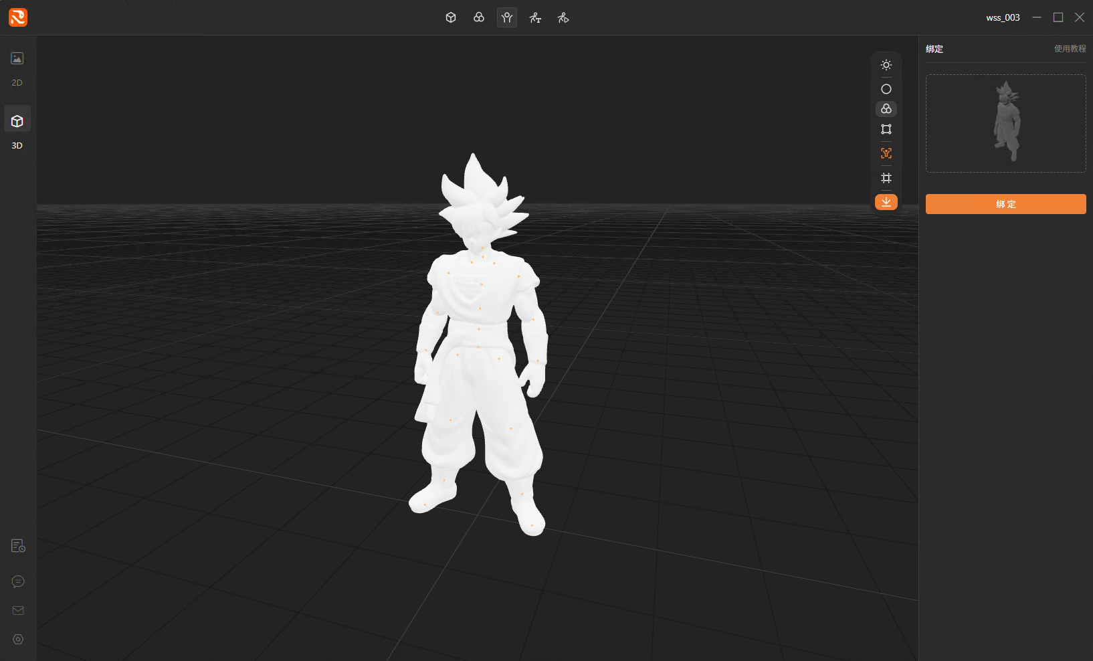Click the orange 绑定 button

pos(1005,204)
